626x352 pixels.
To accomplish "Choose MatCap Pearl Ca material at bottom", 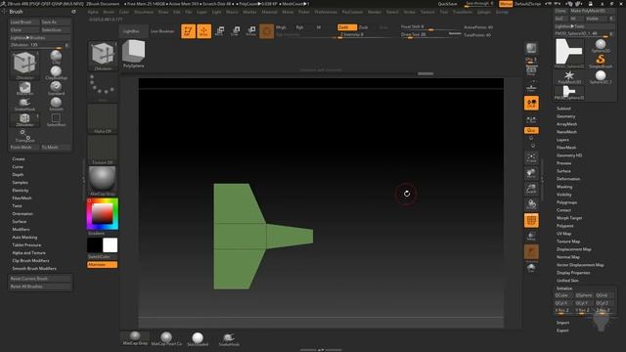I will (166, 338).
